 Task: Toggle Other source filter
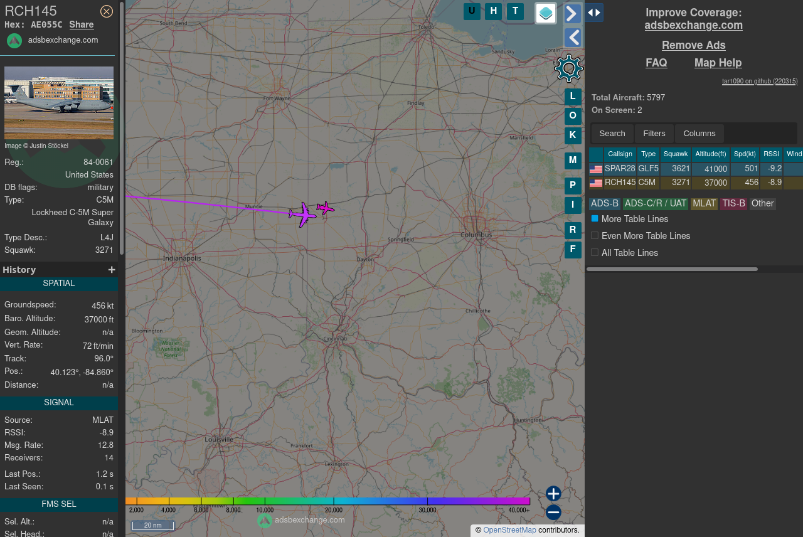(763, 204)
